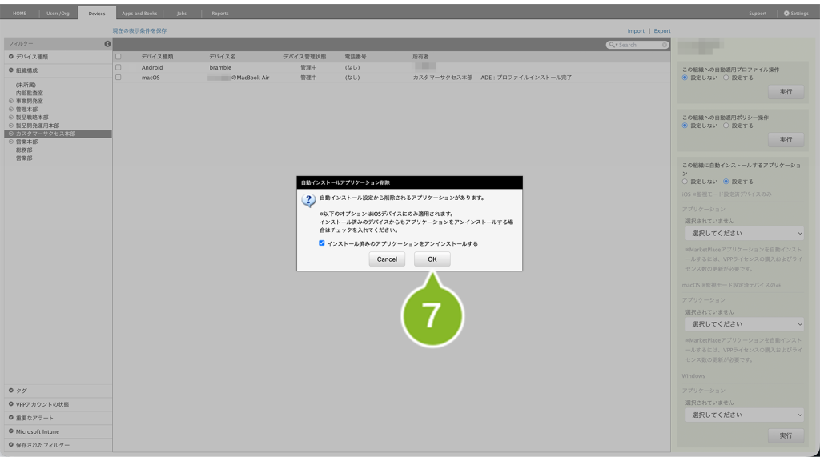The width and height of the screenshot is (820, 461).
Task: Expand the 事業開発室 tree node
Action: (11, 101)
